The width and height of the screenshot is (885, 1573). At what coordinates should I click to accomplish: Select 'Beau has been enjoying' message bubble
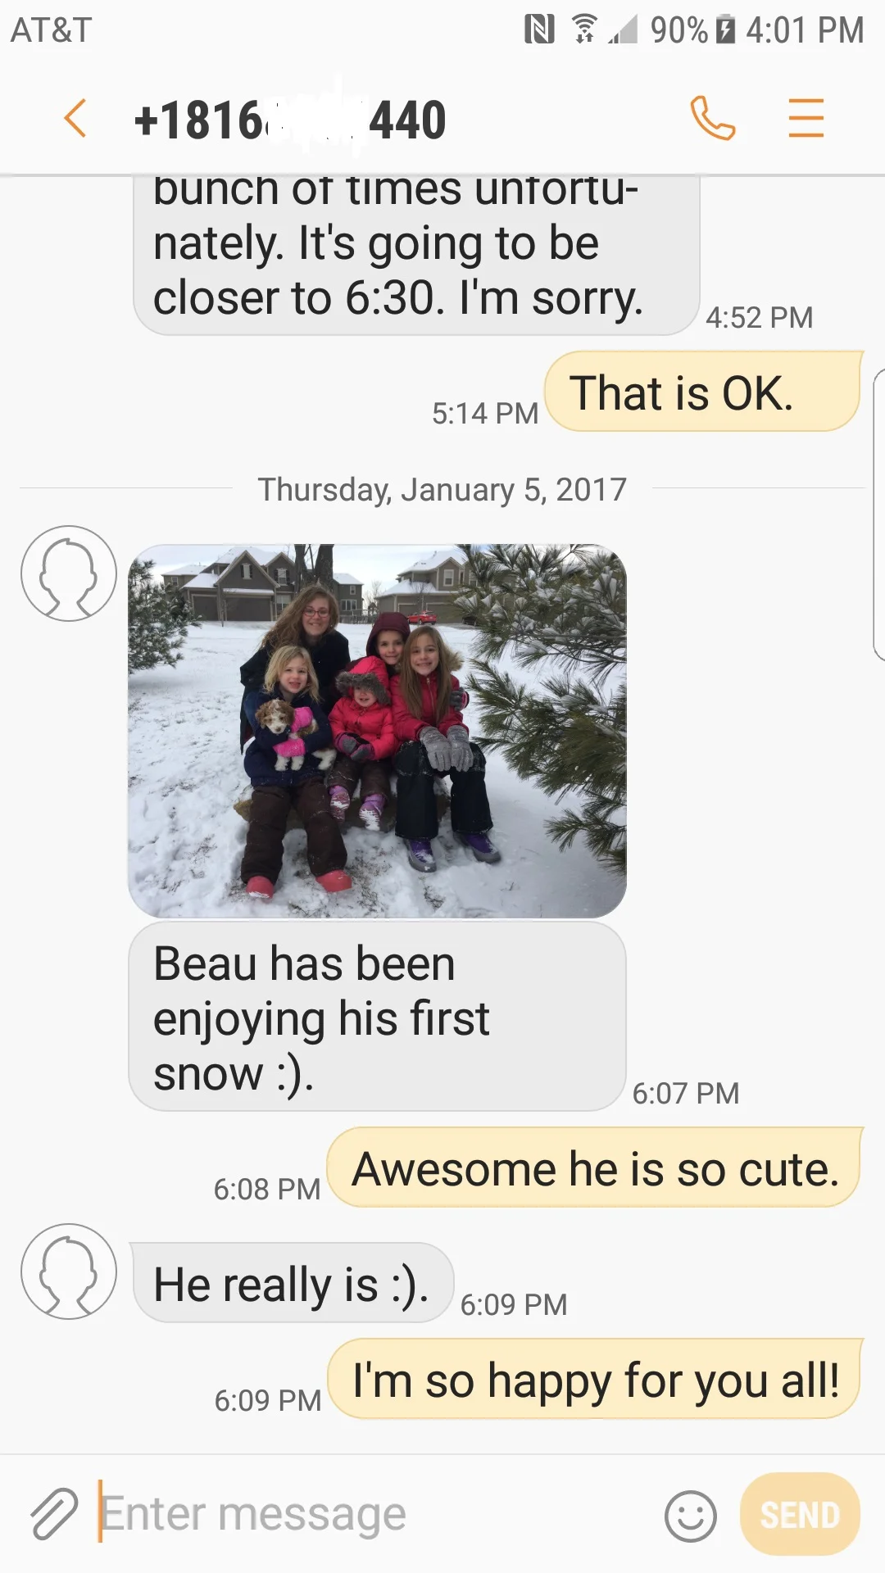click(x=378, y=1017)
